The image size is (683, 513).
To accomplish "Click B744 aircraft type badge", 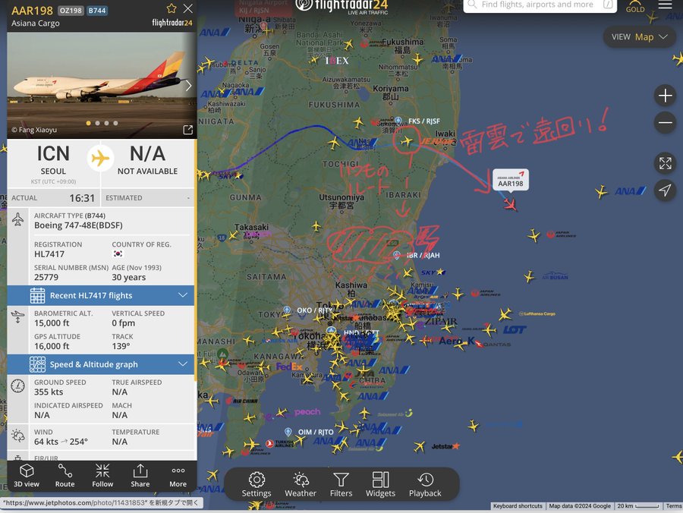I will coord(96,11).
